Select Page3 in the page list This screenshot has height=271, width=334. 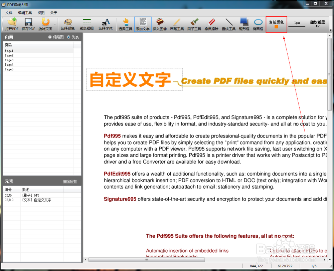(x=38, y=60)
